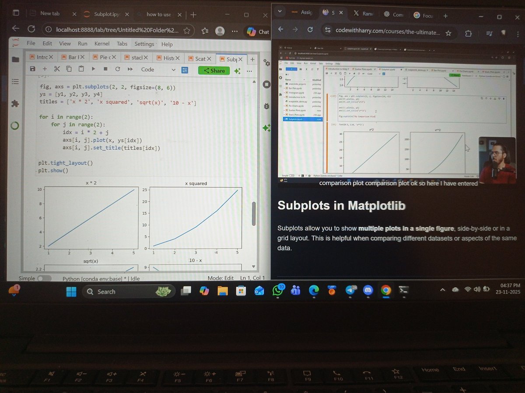Open WhatsApp from the taskbar

tap(277, 291)
